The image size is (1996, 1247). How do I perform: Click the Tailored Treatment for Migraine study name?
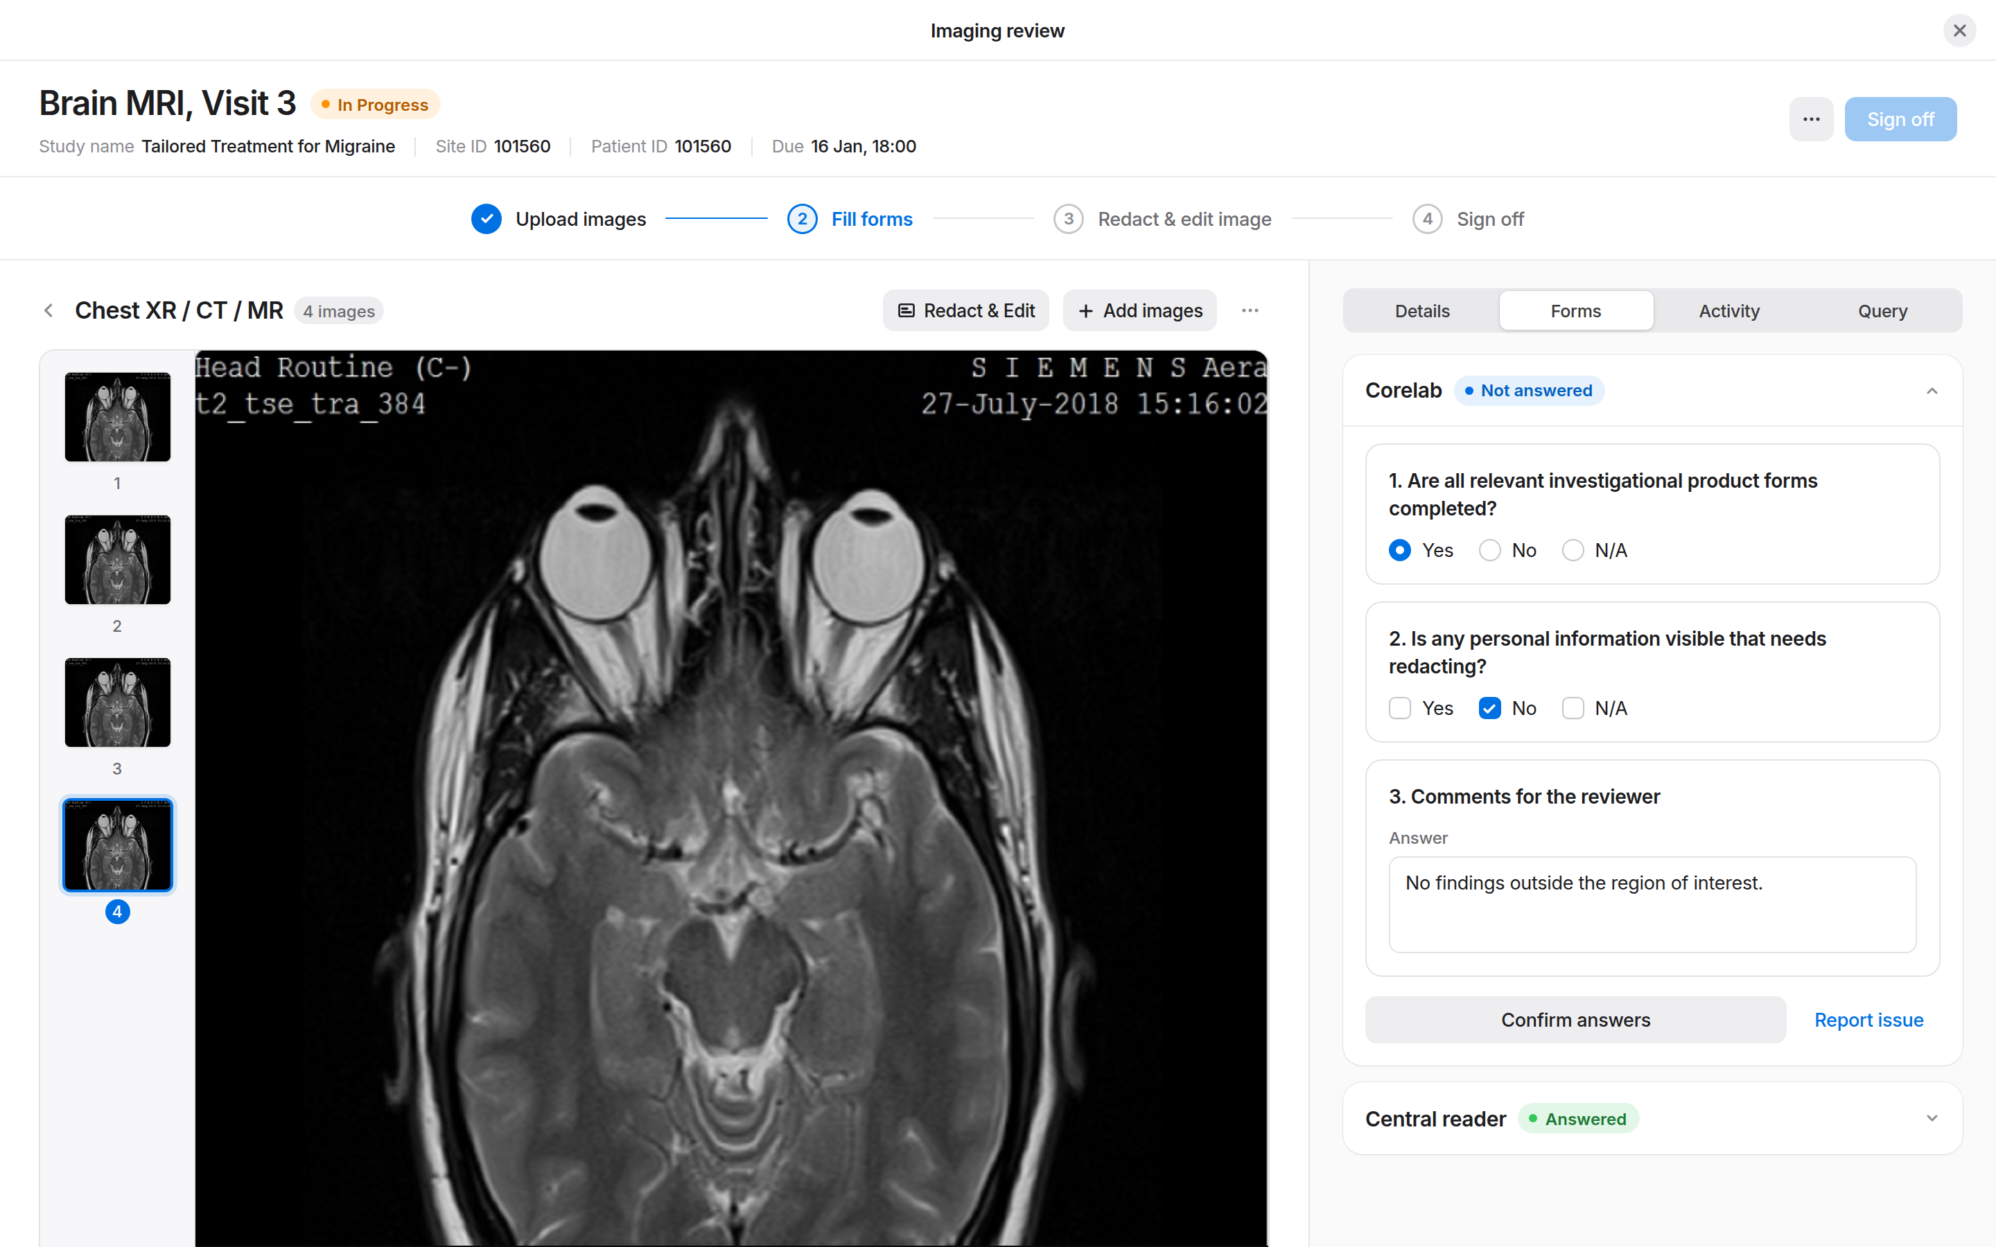click(x=268, y=146)
